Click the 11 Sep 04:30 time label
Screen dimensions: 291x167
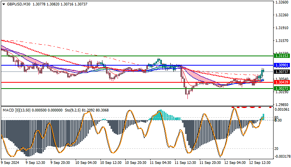point(161,163)
